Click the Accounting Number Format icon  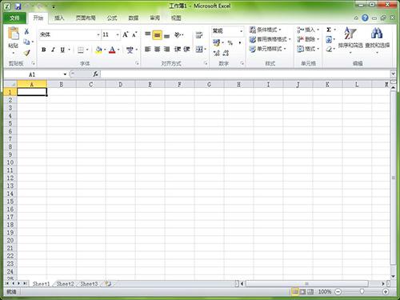216,42
